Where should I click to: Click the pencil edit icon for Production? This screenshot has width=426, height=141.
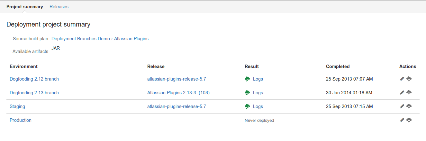point(402,120)
